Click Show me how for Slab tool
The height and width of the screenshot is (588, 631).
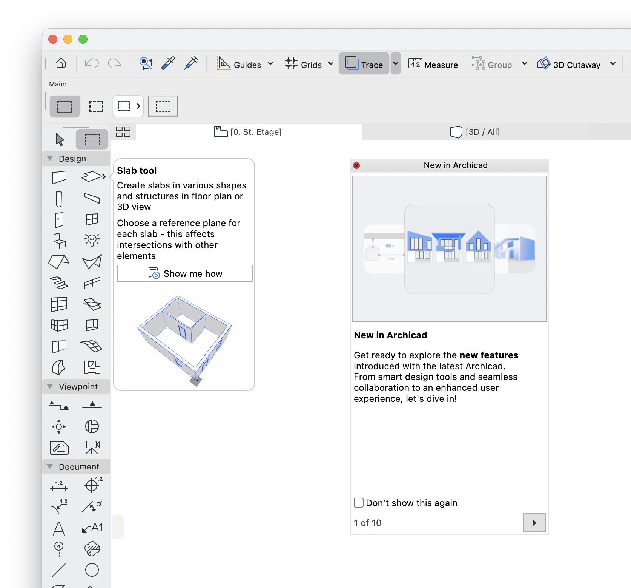(184, 273)
